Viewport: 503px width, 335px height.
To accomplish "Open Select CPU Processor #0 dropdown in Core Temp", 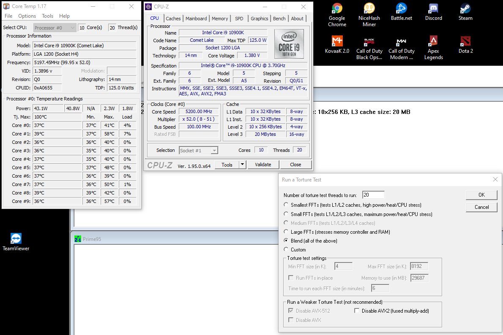I will [55, 28].
